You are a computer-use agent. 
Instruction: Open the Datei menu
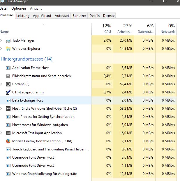(3, 8)
